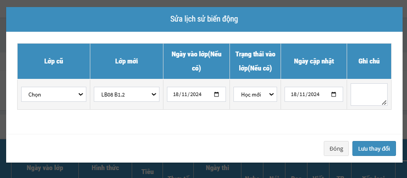Click the resize handle of Ghi chú textarea

tap(384, 103)
